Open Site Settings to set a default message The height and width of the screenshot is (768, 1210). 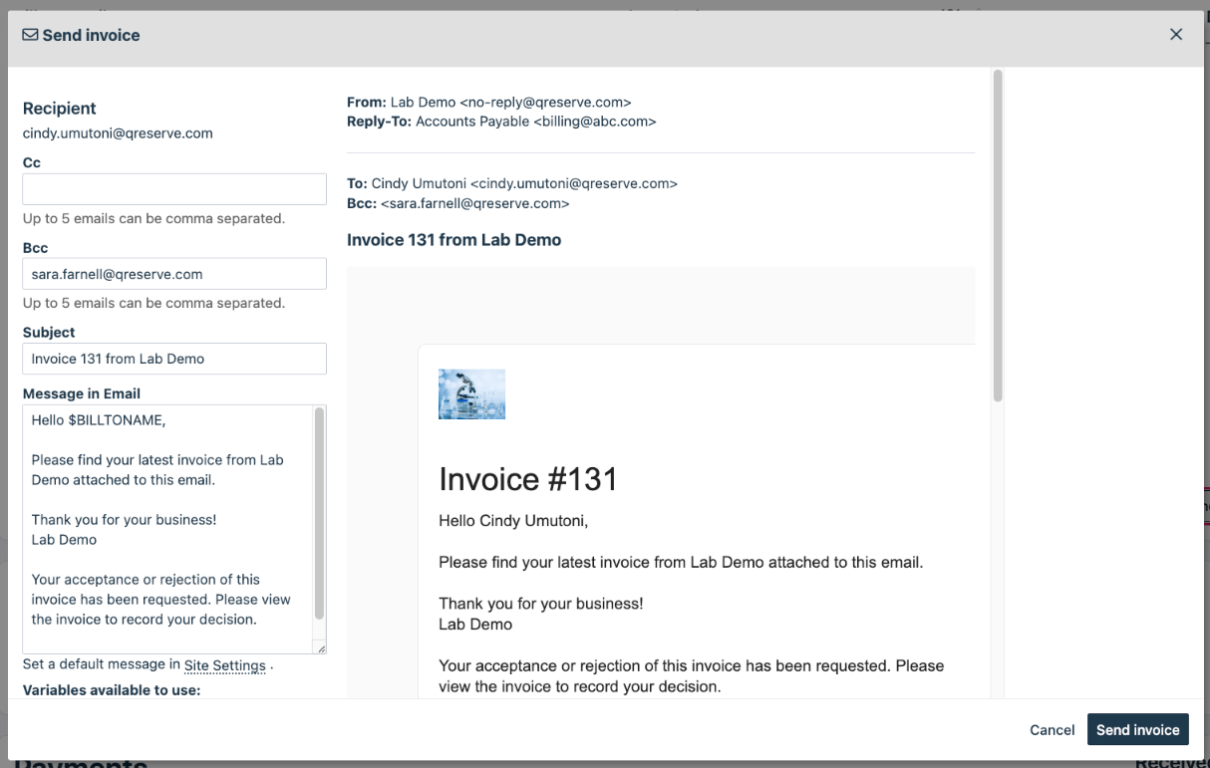pyautogui.click(x=224, y=664)
